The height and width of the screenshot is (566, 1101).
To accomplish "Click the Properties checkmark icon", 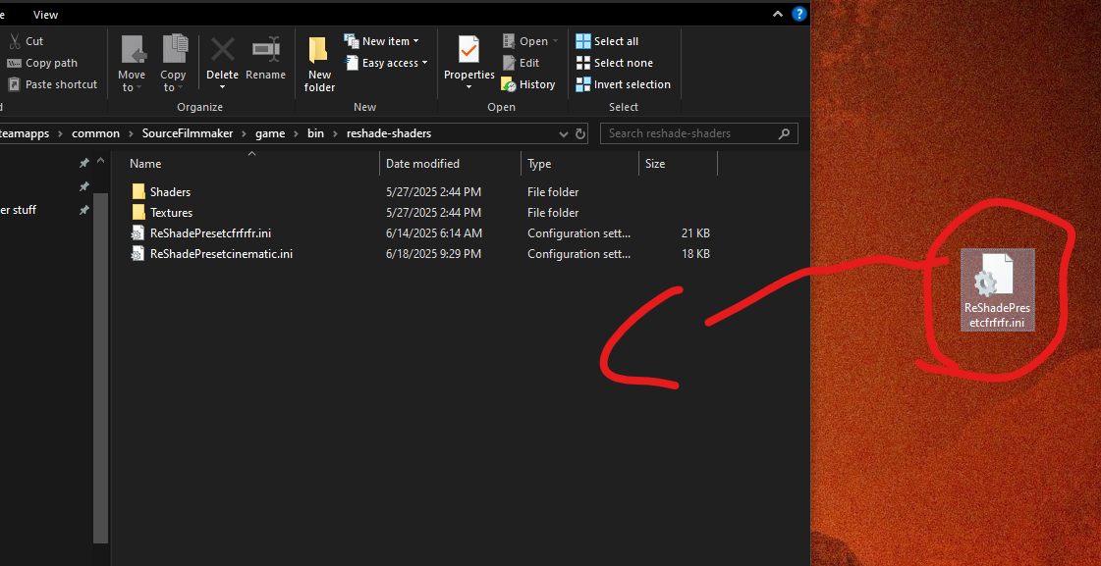I will click(x=469, y=50).
